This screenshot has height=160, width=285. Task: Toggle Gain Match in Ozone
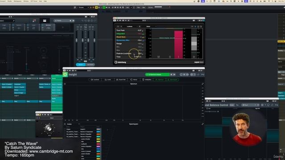point(90,64)
